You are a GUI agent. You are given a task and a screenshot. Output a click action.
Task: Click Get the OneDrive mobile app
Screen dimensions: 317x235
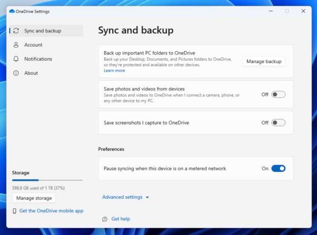point(51,210)
